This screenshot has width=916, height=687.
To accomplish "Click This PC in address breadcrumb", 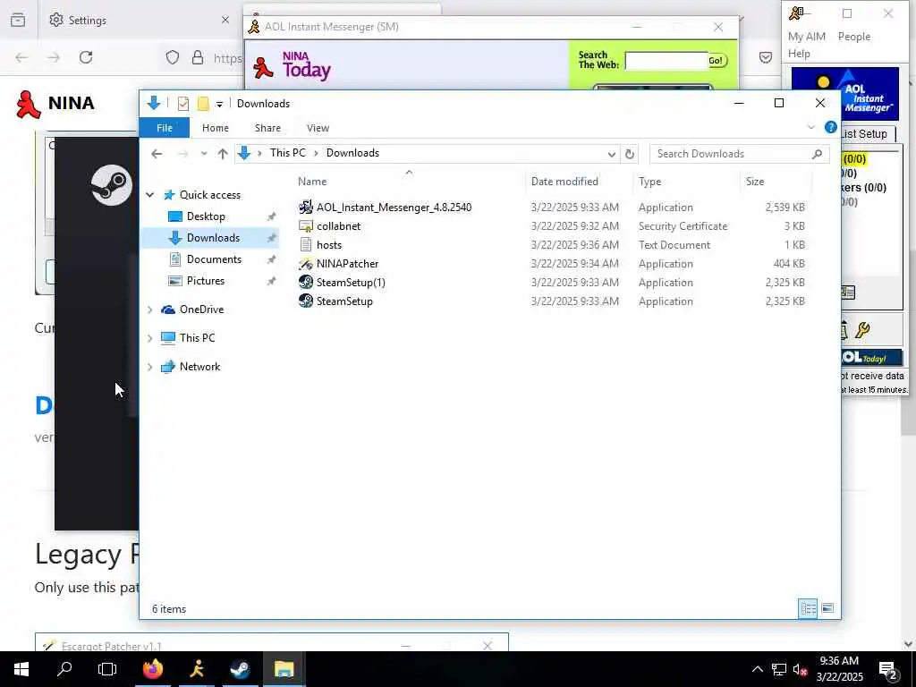I will click(287, 153).
